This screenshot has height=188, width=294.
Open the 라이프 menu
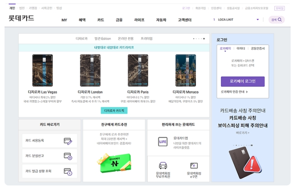139,20
